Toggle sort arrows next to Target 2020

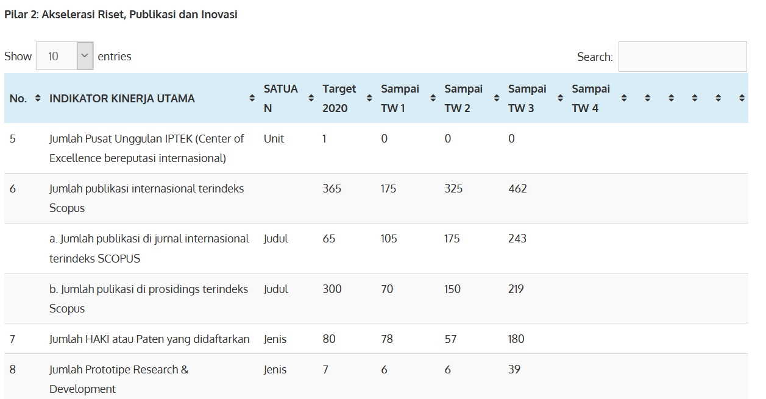tap(369, 98)
